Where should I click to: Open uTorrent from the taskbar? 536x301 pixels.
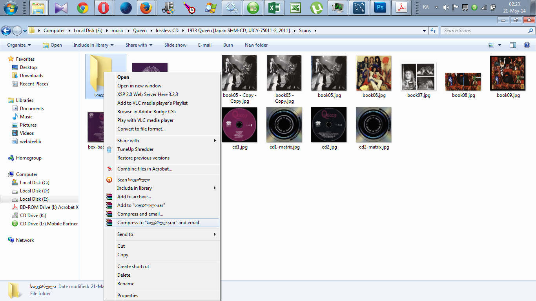click(316, 7)
